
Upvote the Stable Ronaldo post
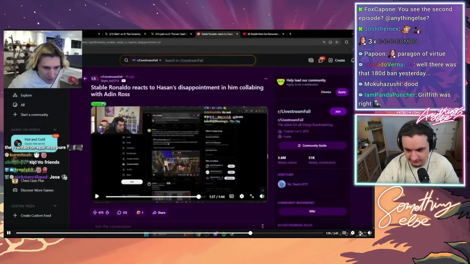click(95, 213)
